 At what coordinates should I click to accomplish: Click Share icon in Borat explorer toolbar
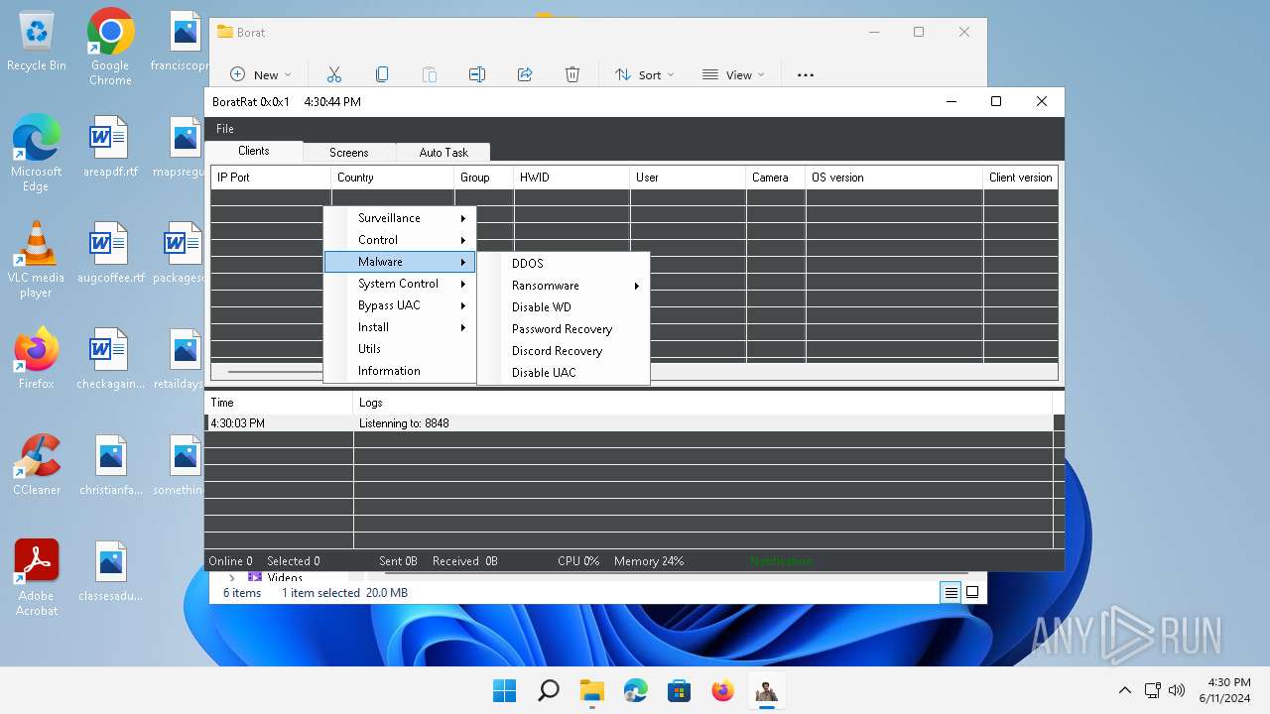(525, 74)
